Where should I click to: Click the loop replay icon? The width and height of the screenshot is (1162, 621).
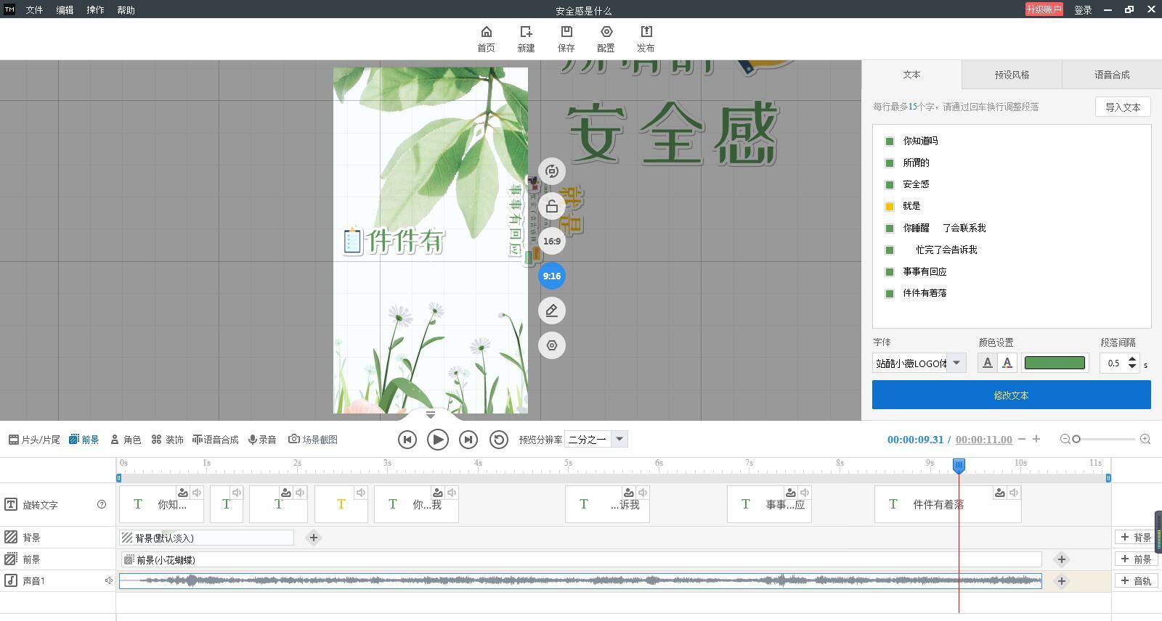(498, 440)
